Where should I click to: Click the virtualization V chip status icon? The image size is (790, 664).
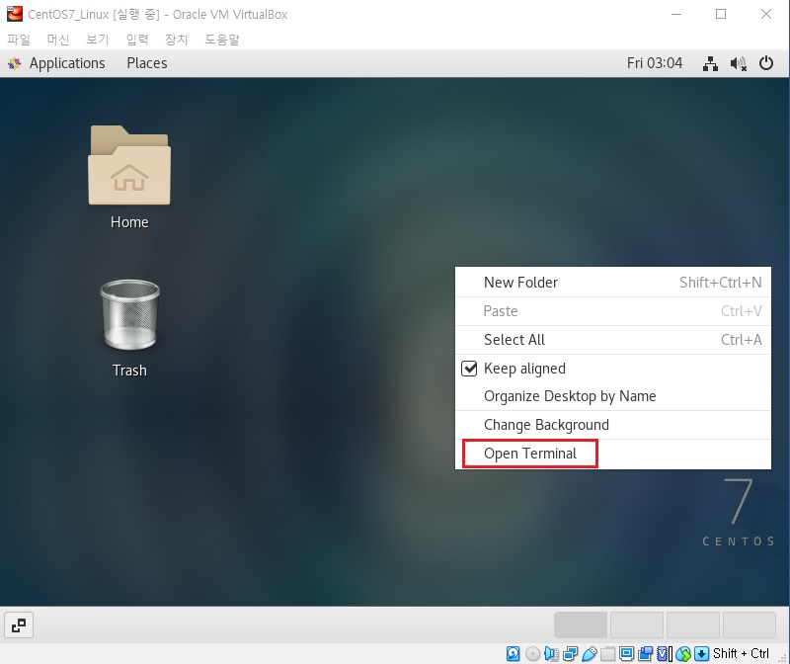coord(665,654)
